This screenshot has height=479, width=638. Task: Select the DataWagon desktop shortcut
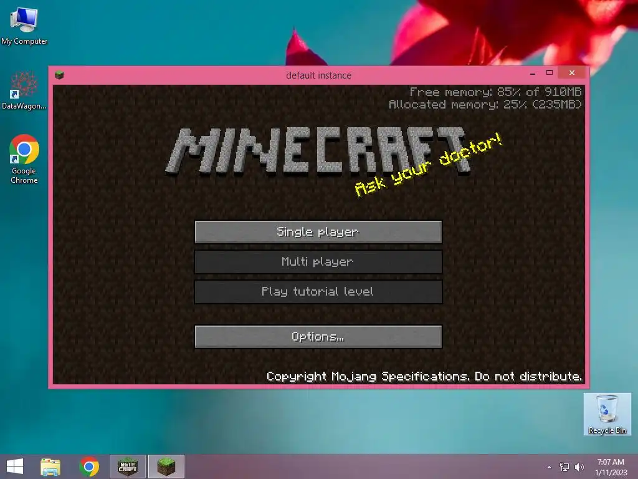click(x=24, y=90)
